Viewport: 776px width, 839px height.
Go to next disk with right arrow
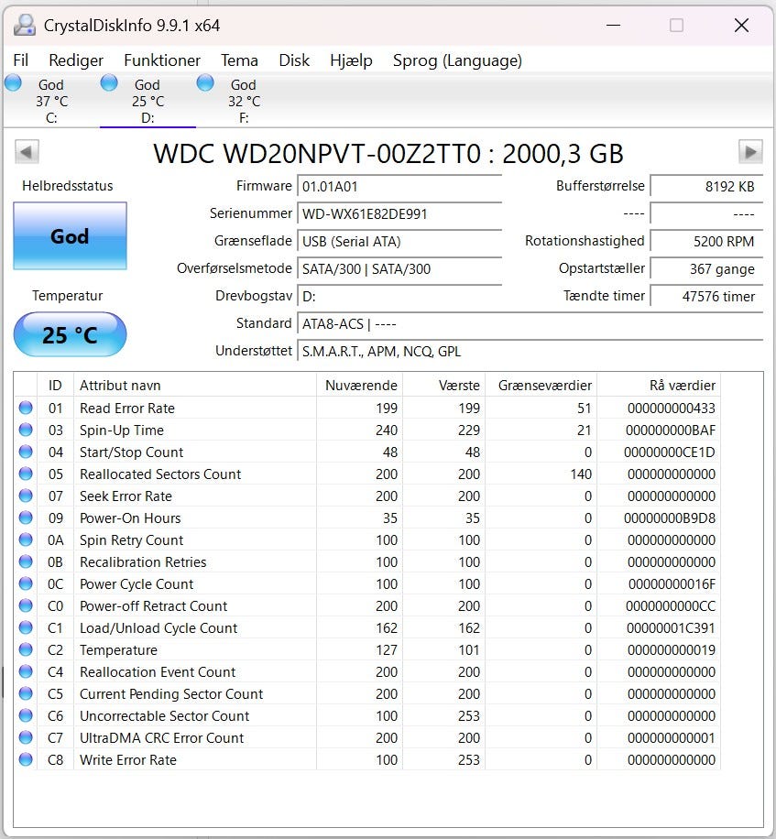point(750,152)
